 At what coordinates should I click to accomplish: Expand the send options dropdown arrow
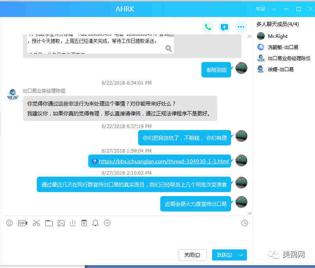(241, 255)
